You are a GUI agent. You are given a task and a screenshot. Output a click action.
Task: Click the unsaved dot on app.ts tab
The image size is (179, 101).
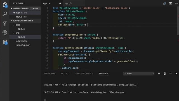point(60,3)
